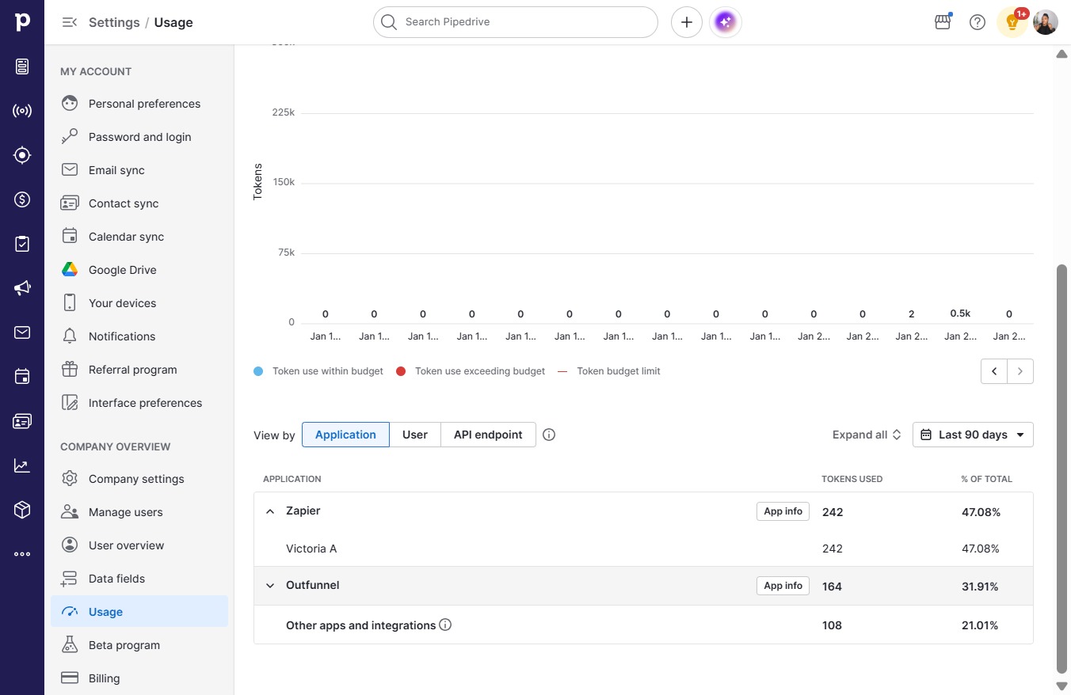This screenshot has height=695, width=1071.
Task: Click Settings breadcrumb link
Action: click(114, 22)
